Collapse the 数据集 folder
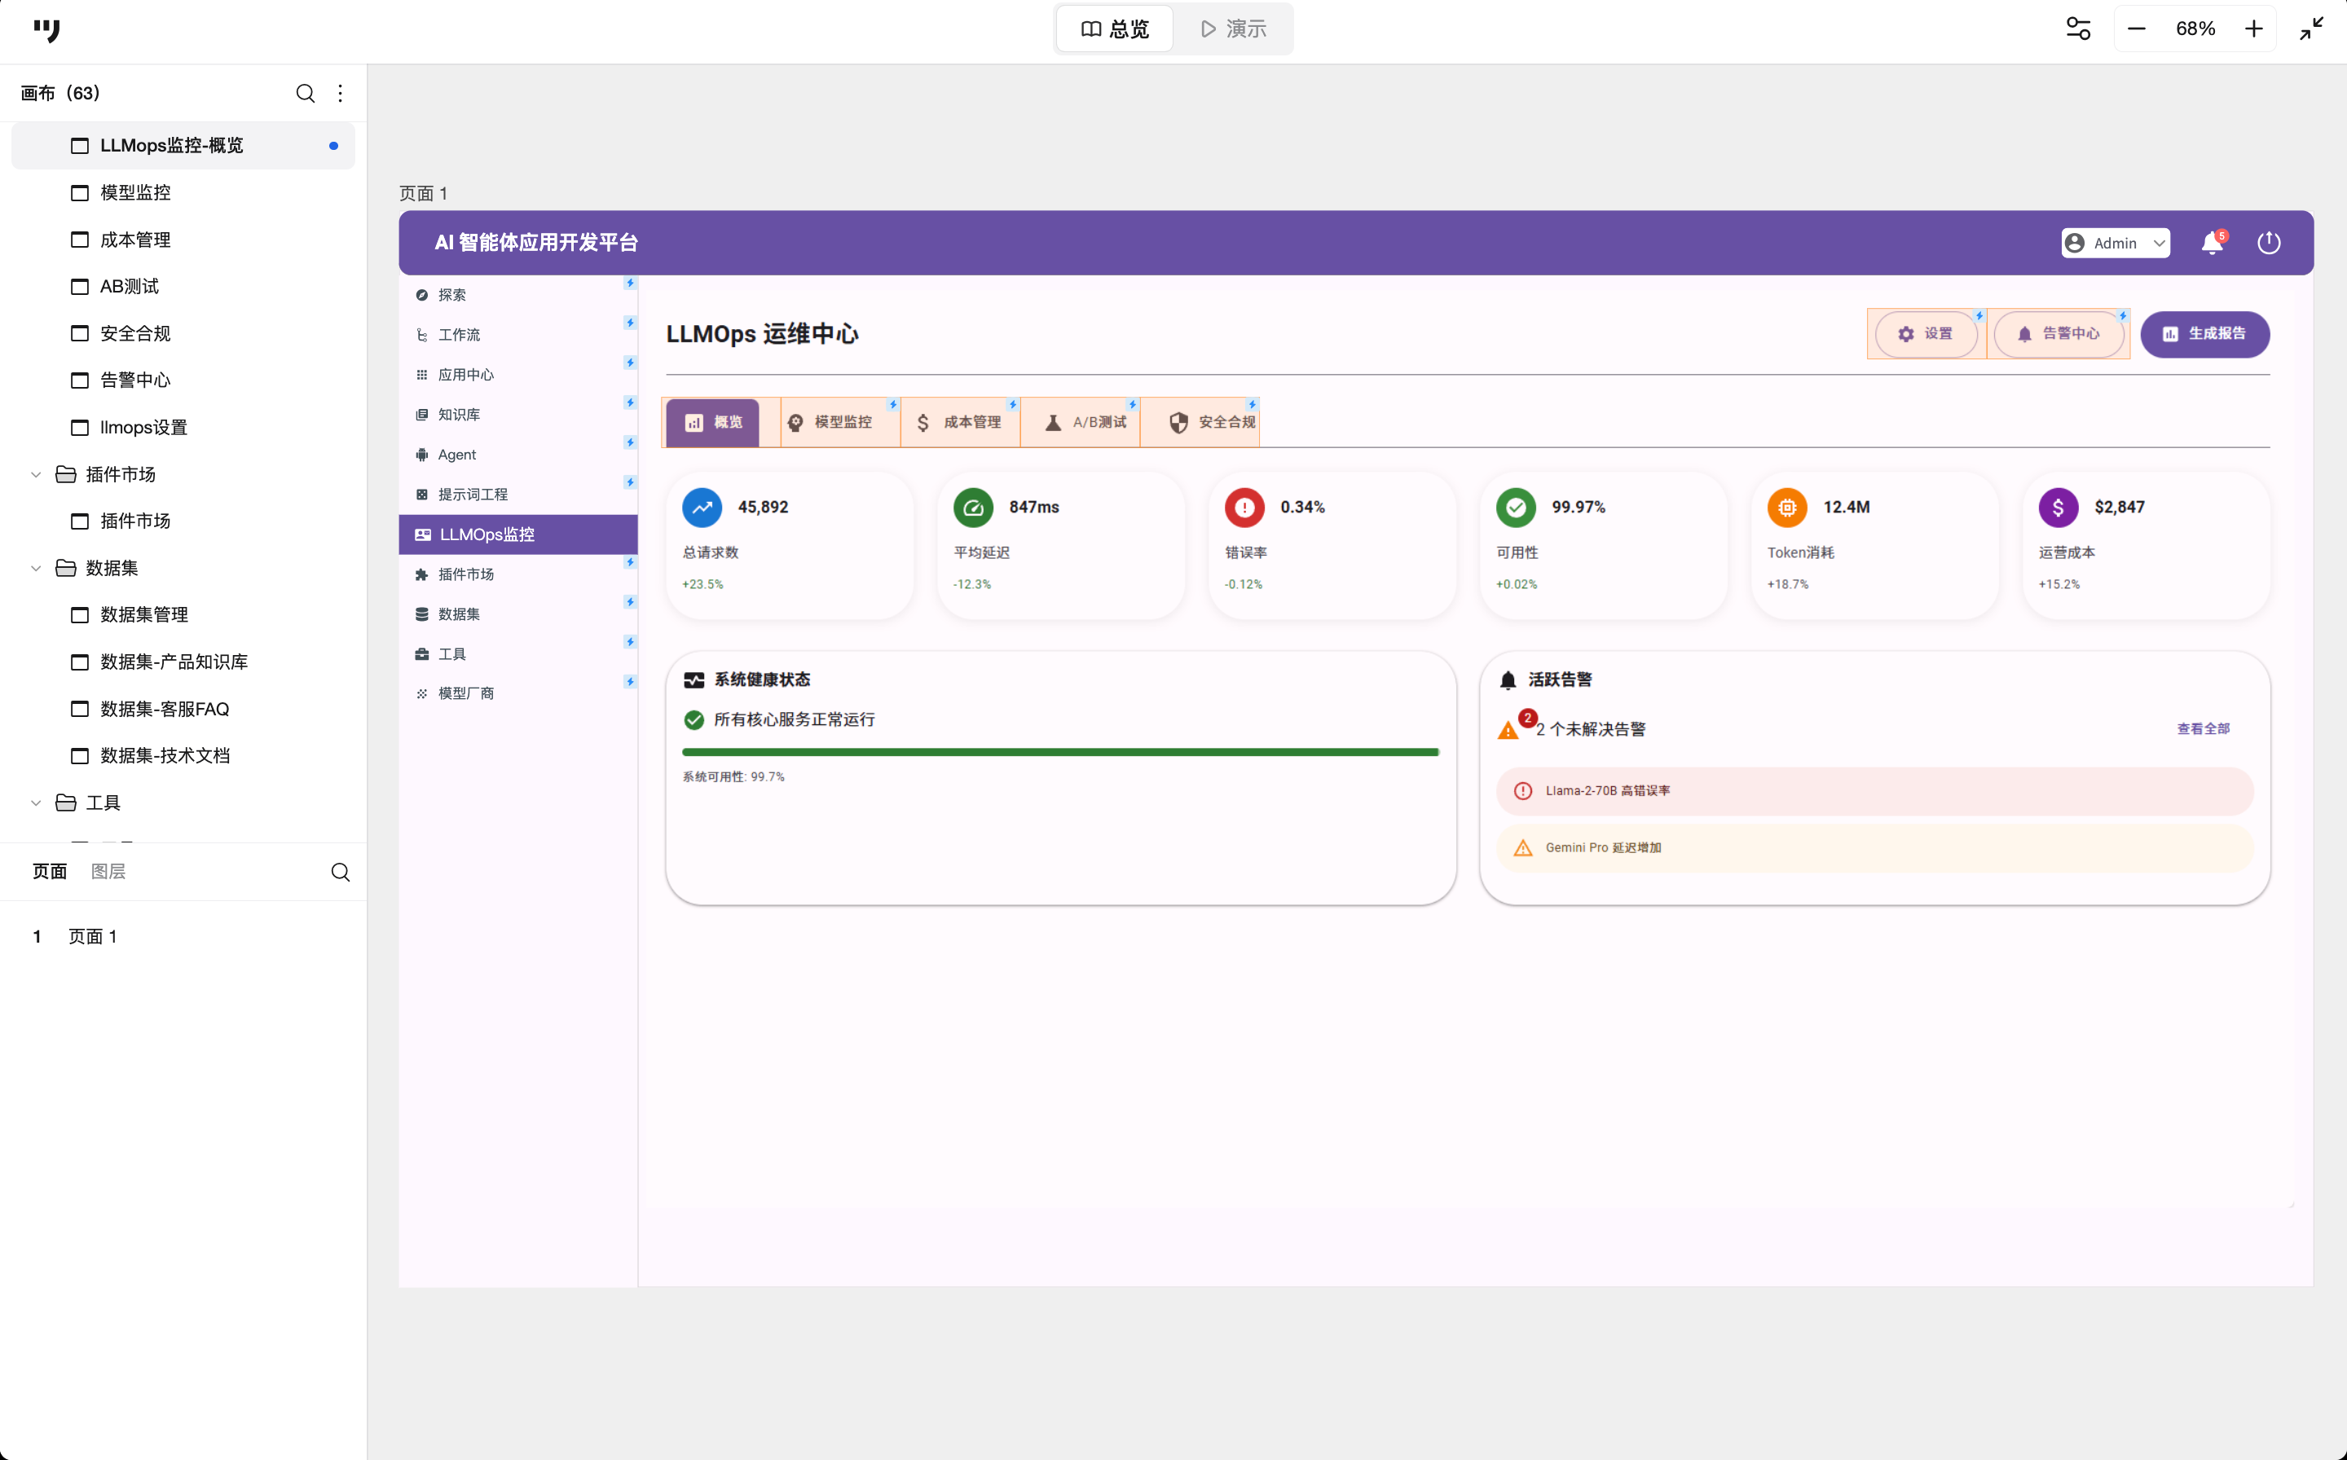Screen dimensions: 2347x1460 pos(36,568)
